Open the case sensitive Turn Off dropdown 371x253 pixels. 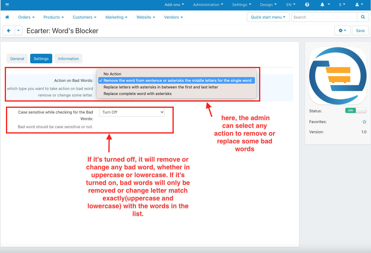click(132, 112)
